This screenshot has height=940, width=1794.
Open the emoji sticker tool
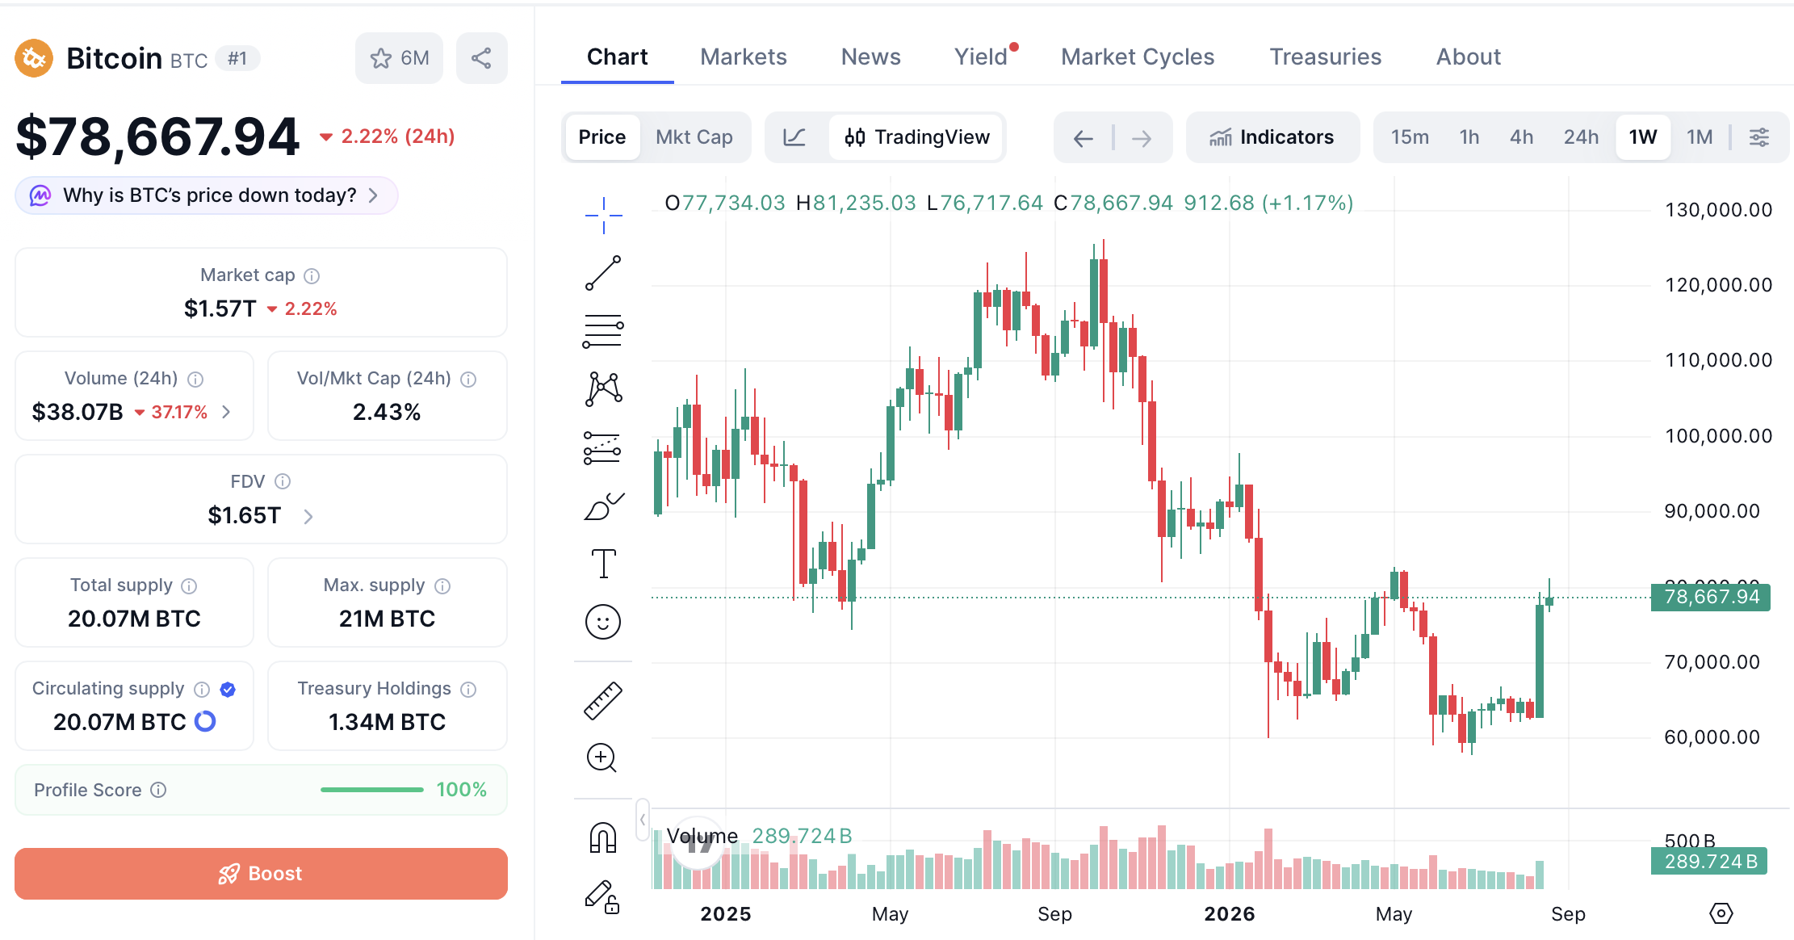(603, 622)
